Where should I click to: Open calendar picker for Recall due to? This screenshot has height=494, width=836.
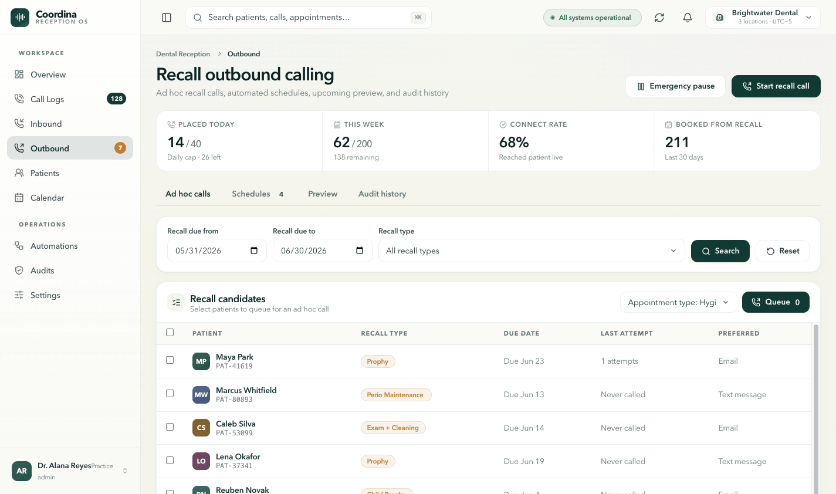pyautogui.click(x=360, y=251)
